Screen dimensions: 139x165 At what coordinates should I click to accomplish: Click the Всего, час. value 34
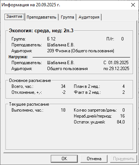(63, 86)
